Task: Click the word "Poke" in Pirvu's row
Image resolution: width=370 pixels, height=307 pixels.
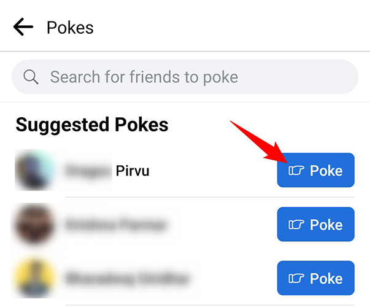Action: (326, 171)
